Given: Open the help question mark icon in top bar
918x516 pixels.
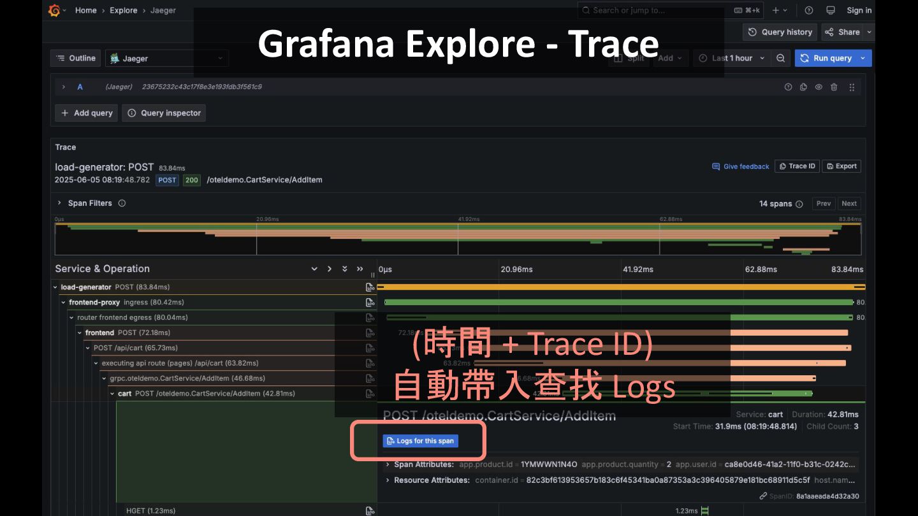Looking at the screenshot, I should point(809,10).
